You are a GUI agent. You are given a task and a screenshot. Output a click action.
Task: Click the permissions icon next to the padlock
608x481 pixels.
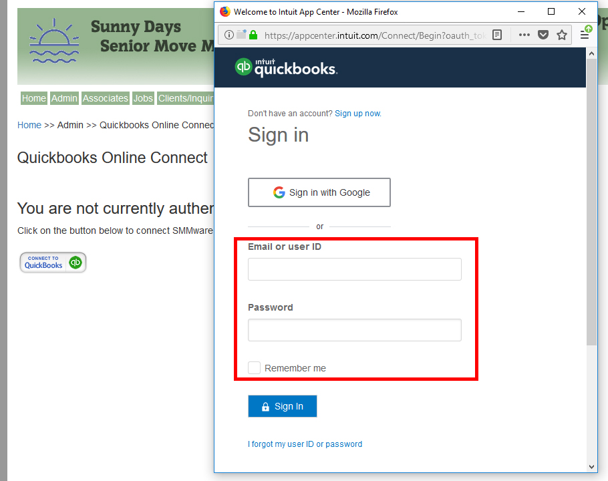tap(242, 35)
